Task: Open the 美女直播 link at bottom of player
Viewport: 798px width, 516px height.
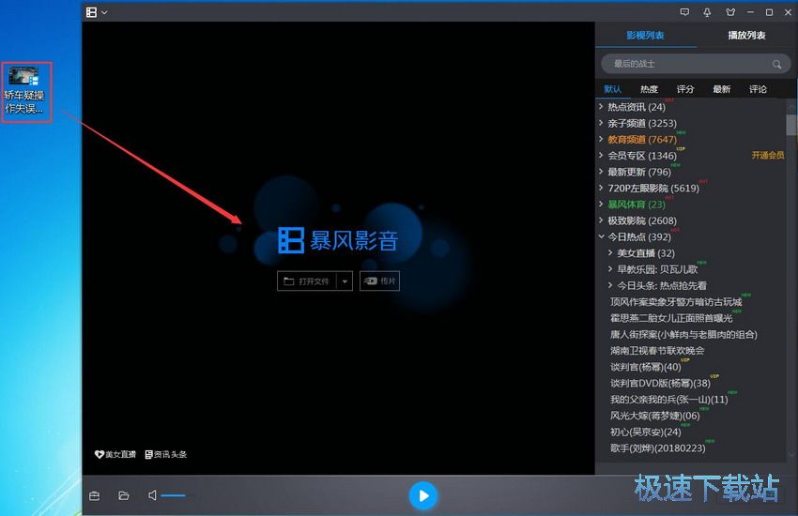Action: 115,454
